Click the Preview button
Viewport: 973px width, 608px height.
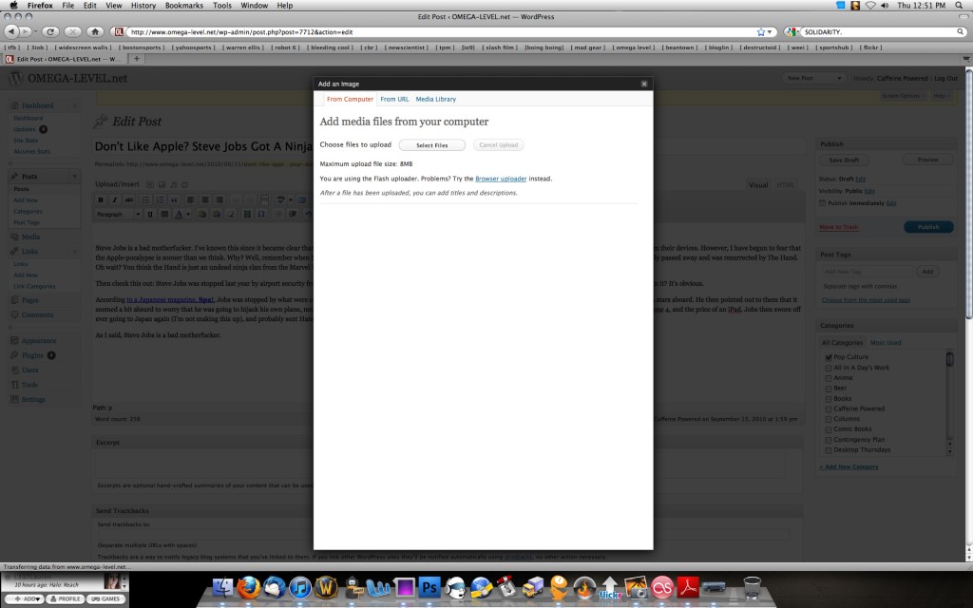click(927, 160)
